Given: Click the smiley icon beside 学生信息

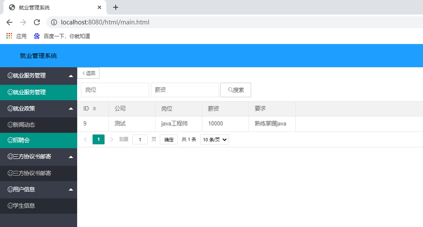Looking at the screenshot, I should click(10, 206).
